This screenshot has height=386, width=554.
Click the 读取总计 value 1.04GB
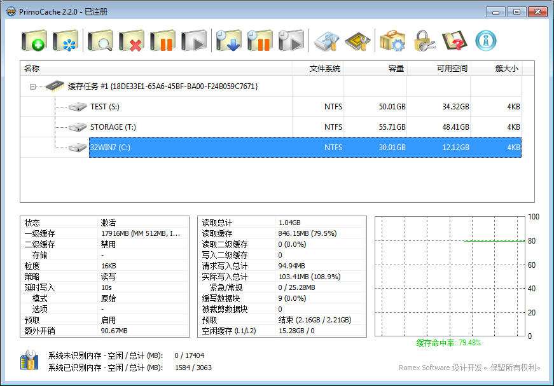289,223
